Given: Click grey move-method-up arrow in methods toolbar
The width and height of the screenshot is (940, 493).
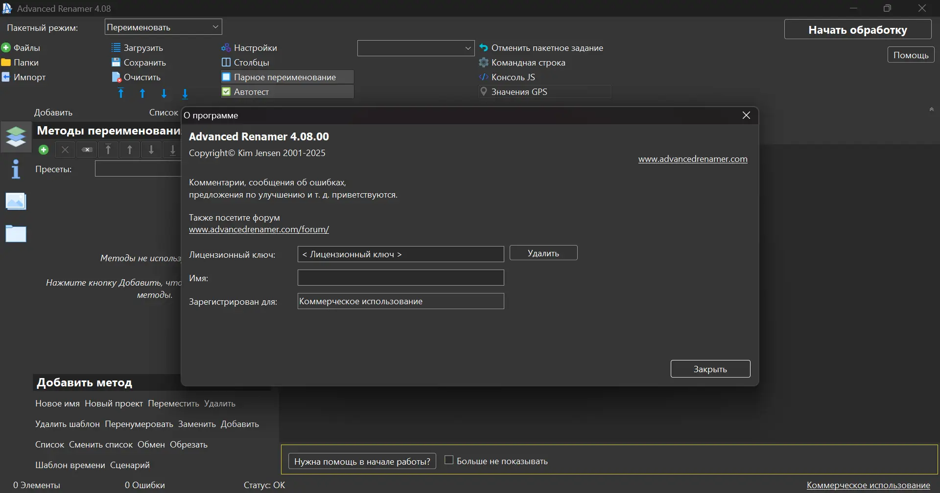Looking at the screenshot, I should pyautogui.click(x=130, y=150).
